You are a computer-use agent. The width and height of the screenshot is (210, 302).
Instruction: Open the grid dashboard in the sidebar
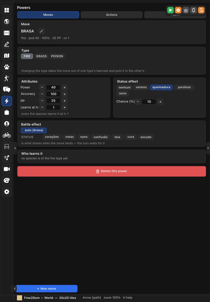pos(7,10)
